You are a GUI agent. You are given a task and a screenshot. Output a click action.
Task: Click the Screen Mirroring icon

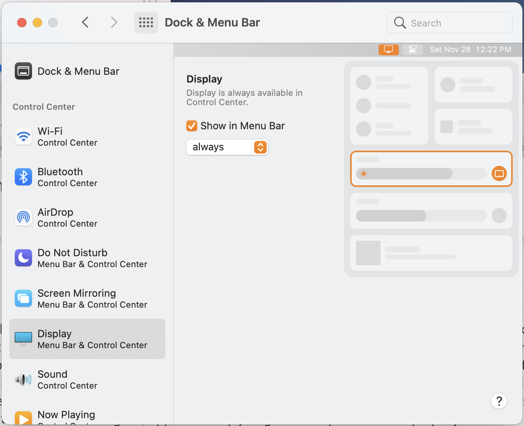click(x=23, y=299)
